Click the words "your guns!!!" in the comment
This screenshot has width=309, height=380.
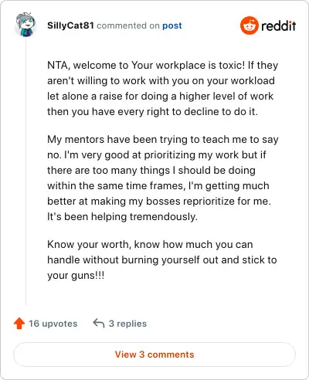tap(76, 276)
